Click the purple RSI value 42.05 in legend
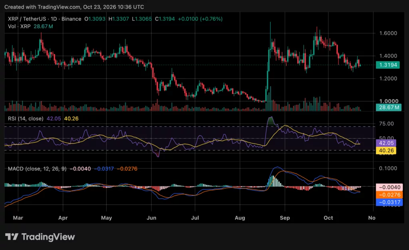The width and height of the screenshot is (409, 250). [54, 119]
